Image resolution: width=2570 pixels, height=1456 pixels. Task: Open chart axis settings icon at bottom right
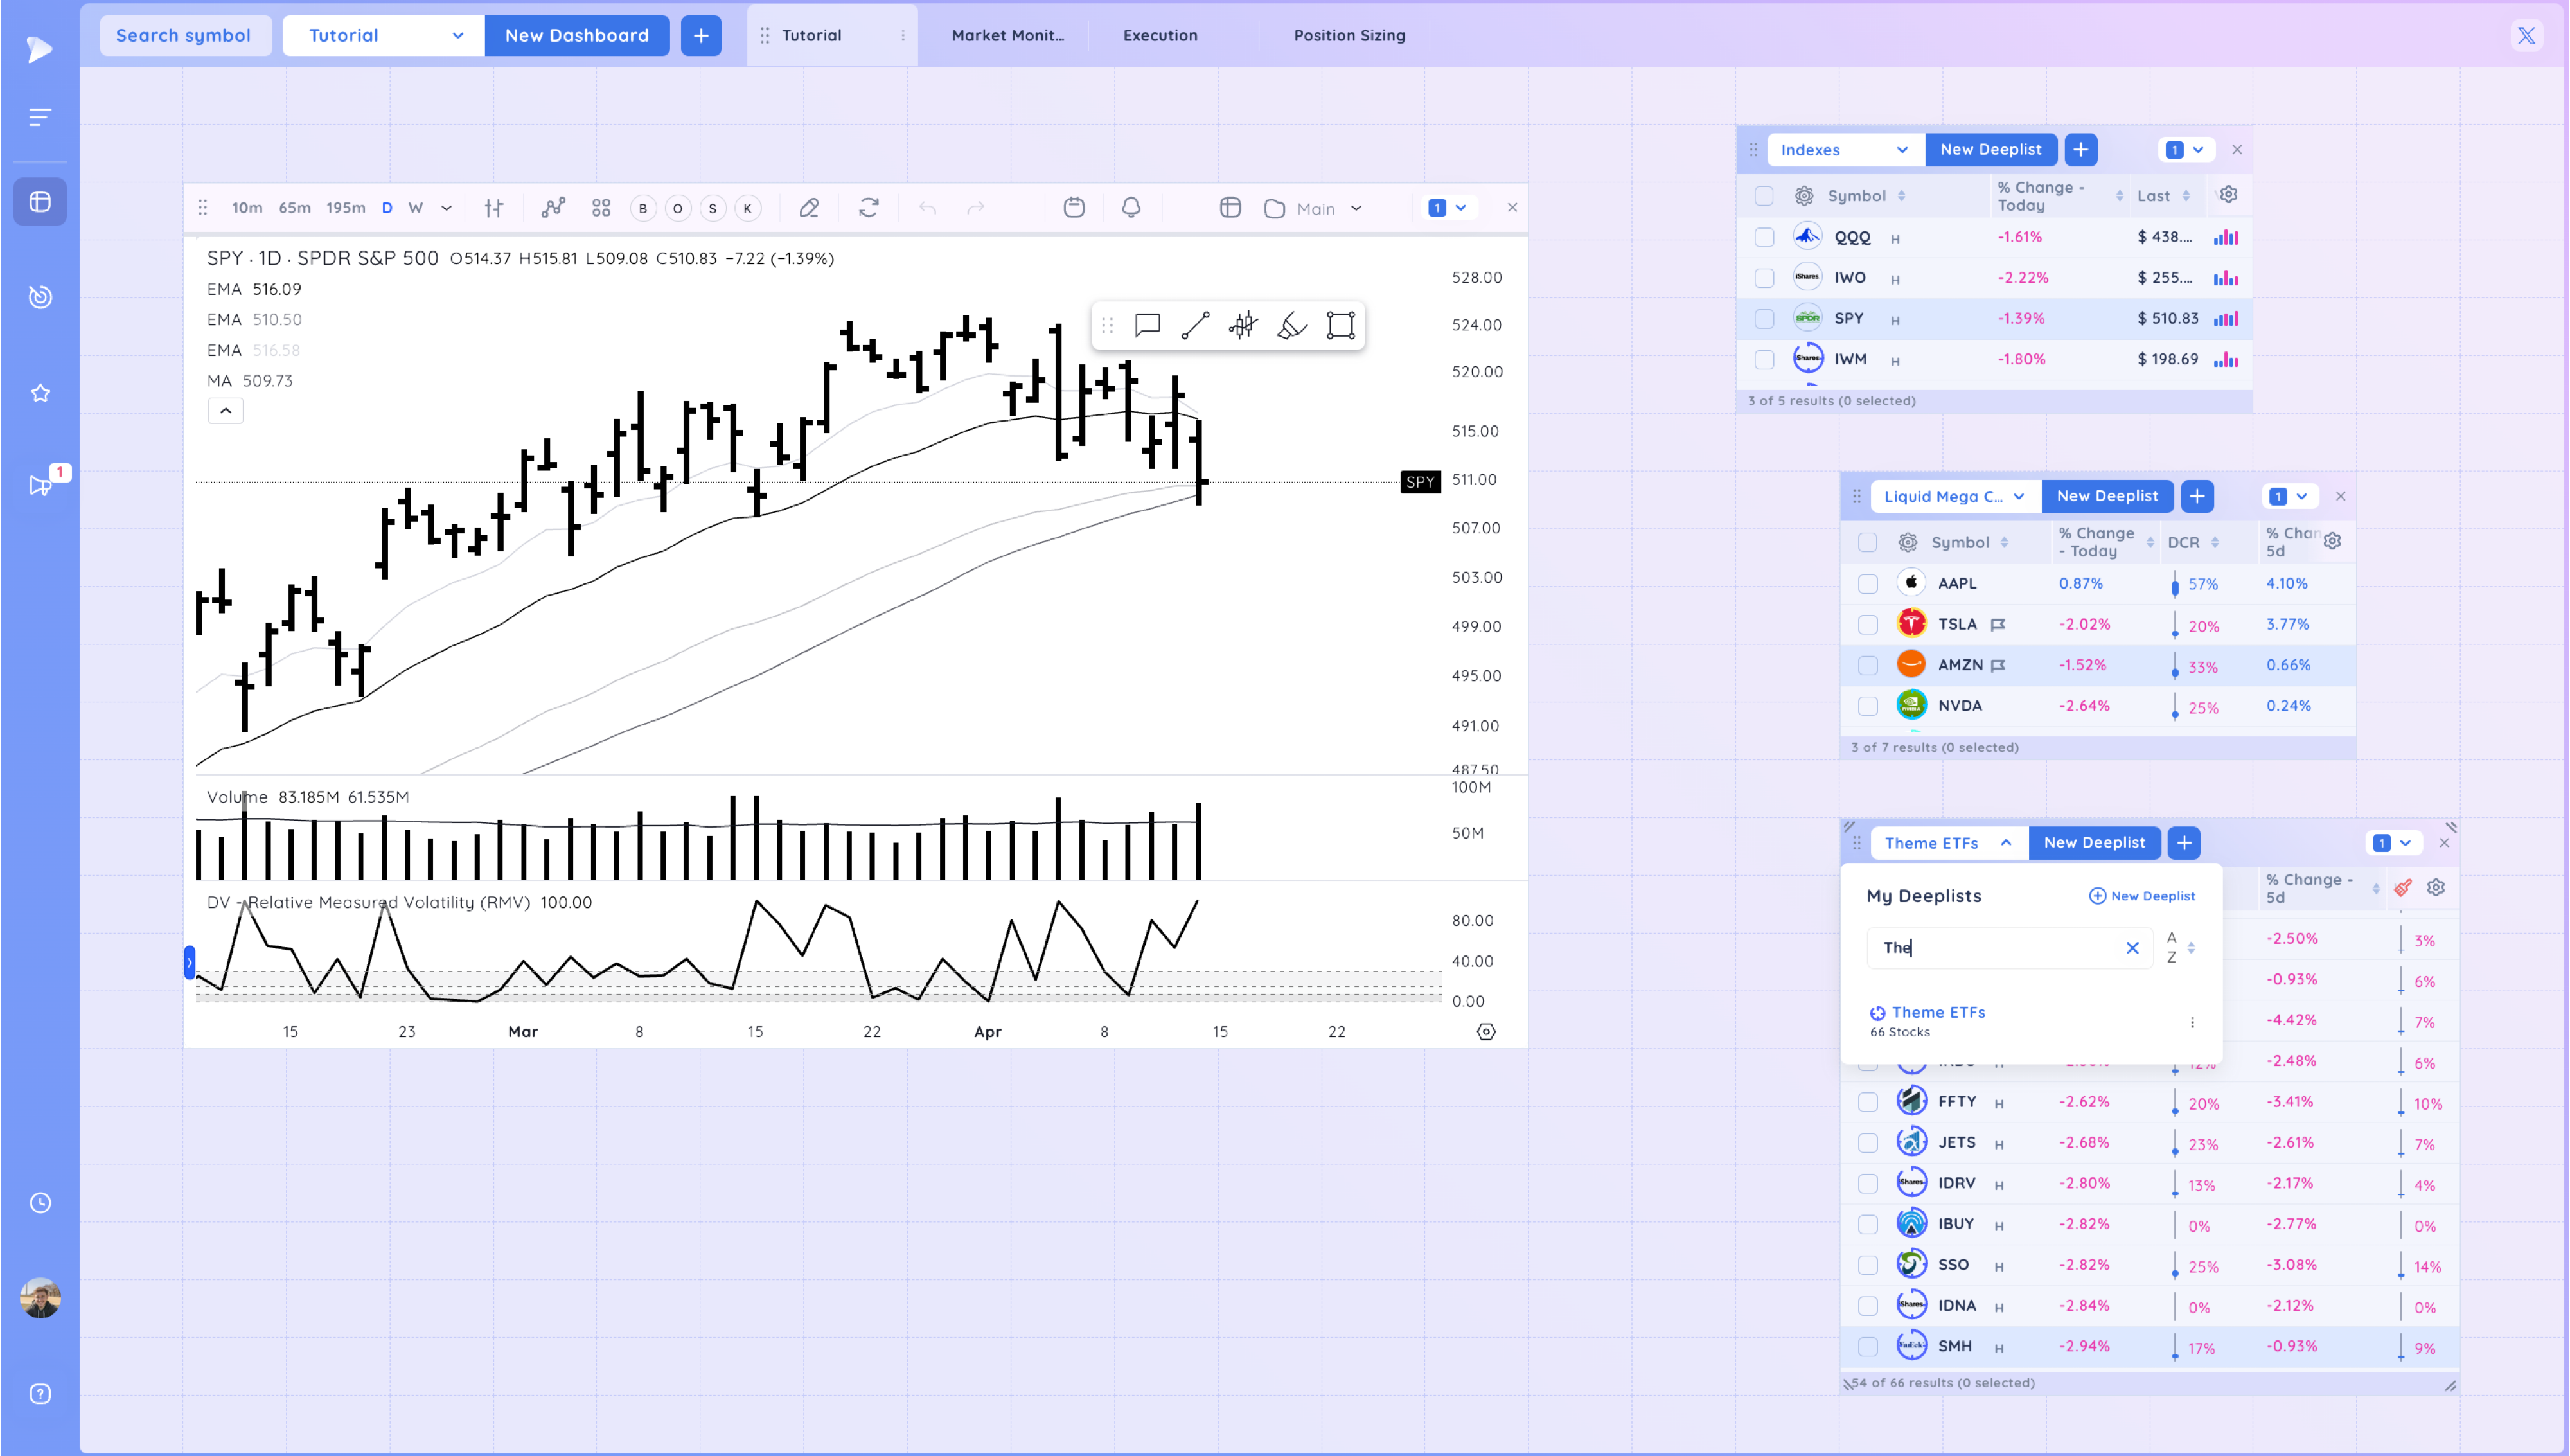coord(1486,1032)
